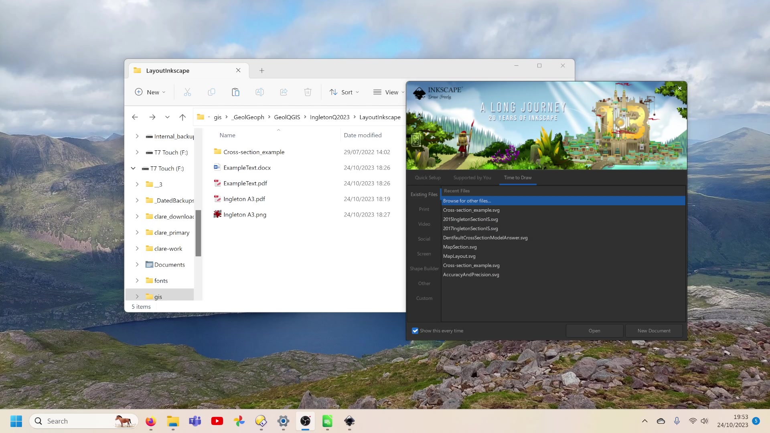The width and height of the screenshot is (770, 433).
Task: Untick the 'Show this every time' checkbox
Action: (415, 331)
